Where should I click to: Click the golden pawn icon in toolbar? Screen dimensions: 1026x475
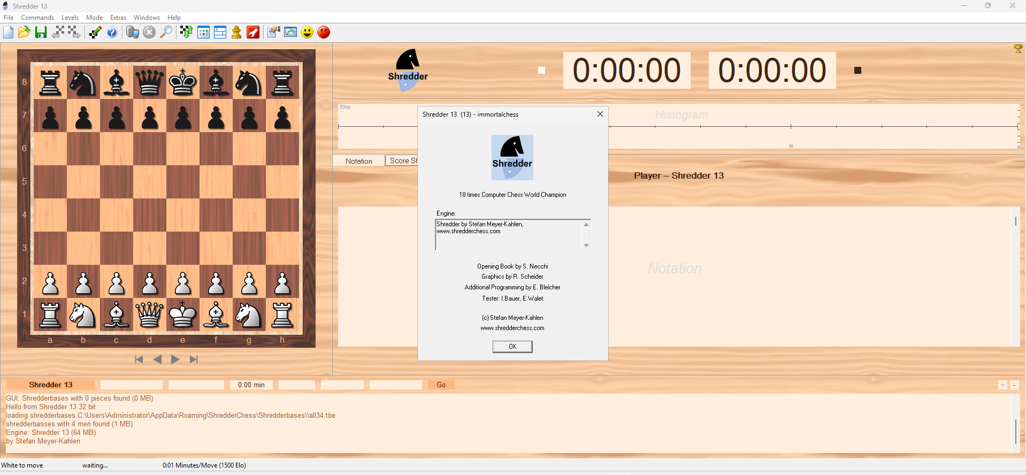pos(236,33)
